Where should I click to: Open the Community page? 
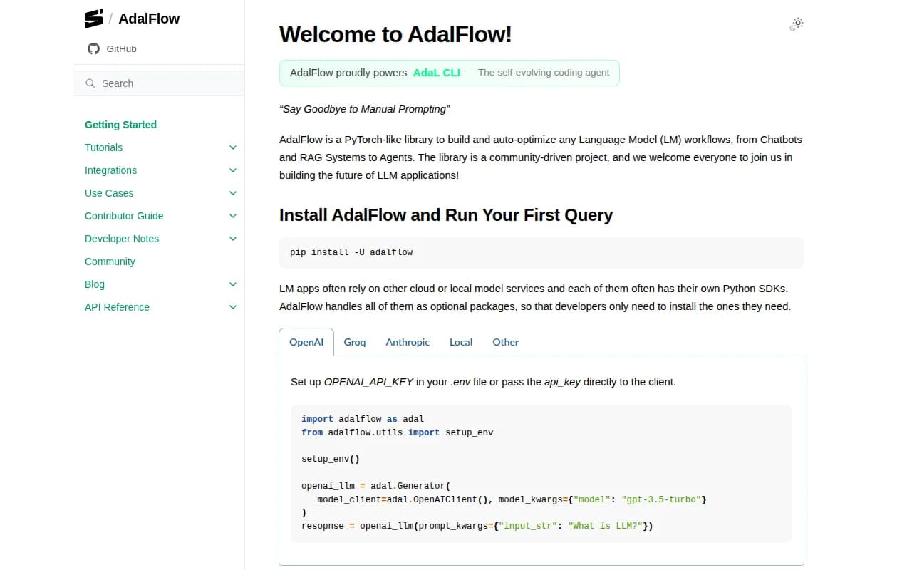[110, 261]
